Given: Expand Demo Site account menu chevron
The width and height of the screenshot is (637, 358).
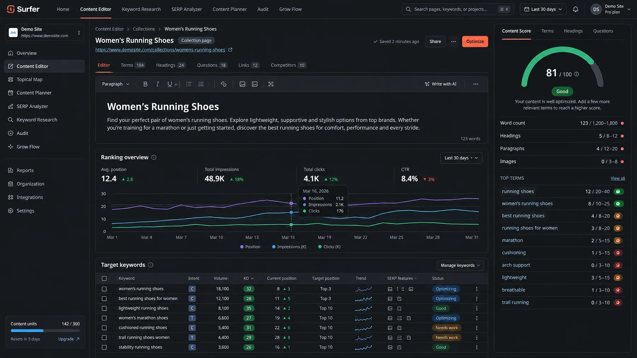Looking at the screenshot, I should tap(629, 10).
